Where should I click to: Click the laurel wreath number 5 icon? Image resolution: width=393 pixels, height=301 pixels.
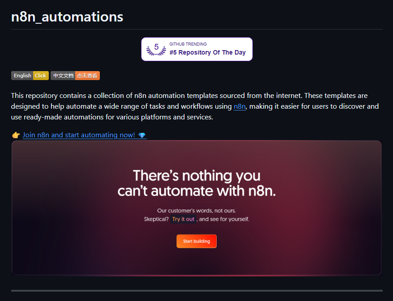(x=156, y=49)
